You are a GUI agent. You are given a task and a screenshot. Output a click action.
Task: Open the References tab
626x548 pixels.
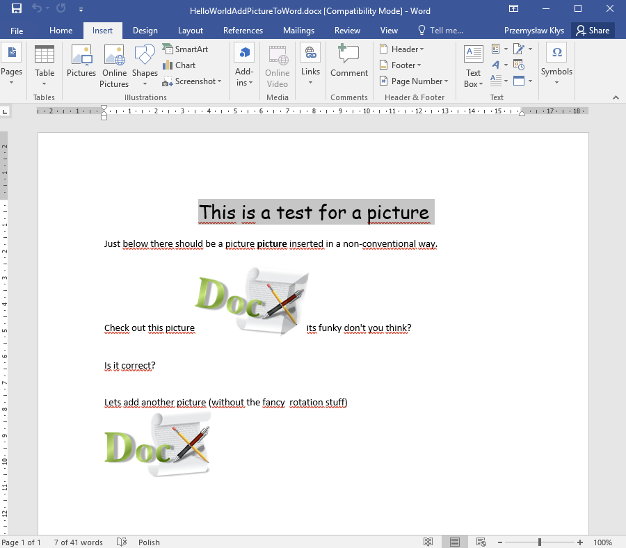coord(243,31)
